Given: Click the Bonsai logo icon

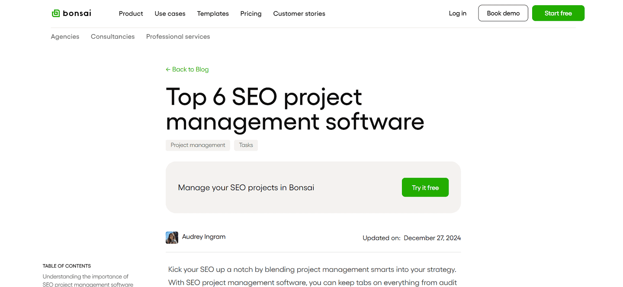Looking at the screenshot, I should [55, 13].
